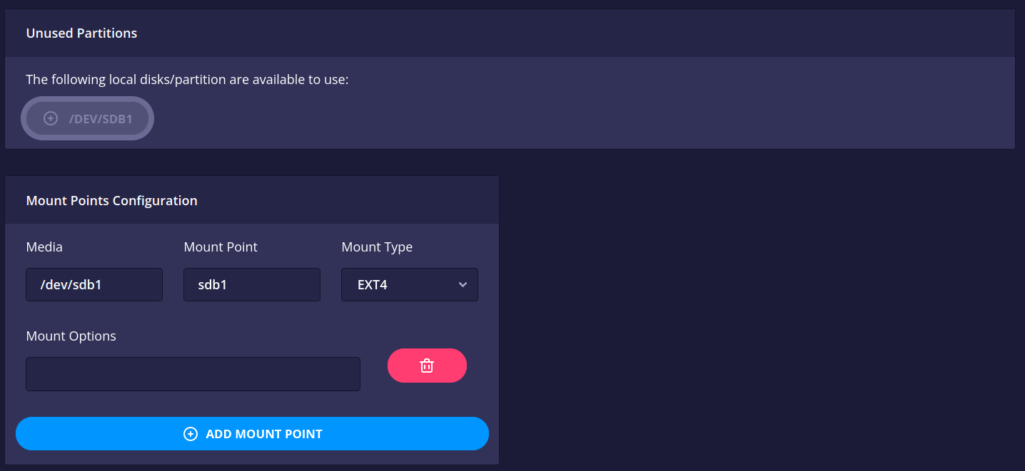Click the plus icon beside /DEV/SDB1
The width and height of the screenshot is (1025, 471).
pyautogui.click(x=51, y=118)
